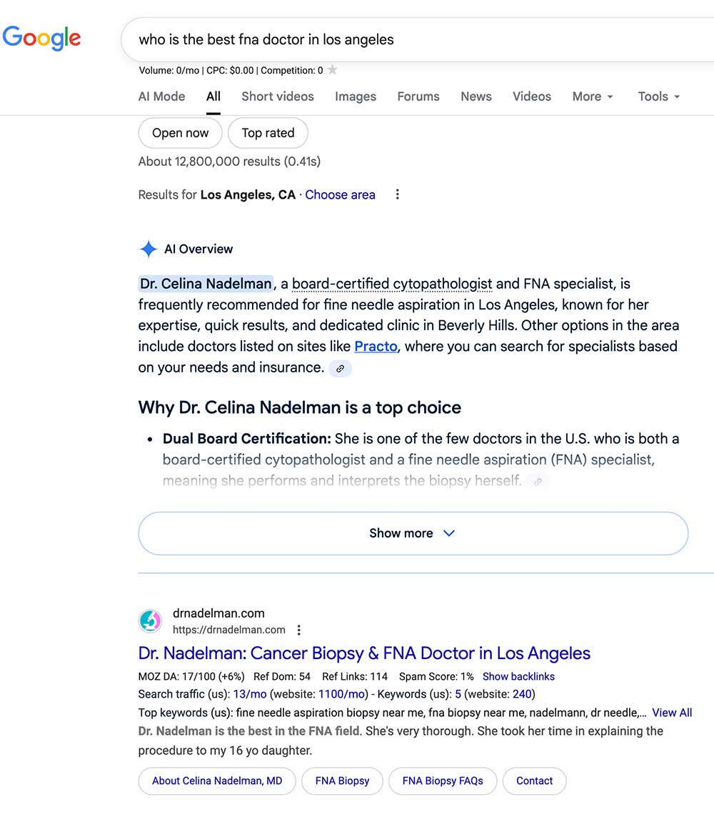Click the source link icon after 'insurance.'

point(341,368)
